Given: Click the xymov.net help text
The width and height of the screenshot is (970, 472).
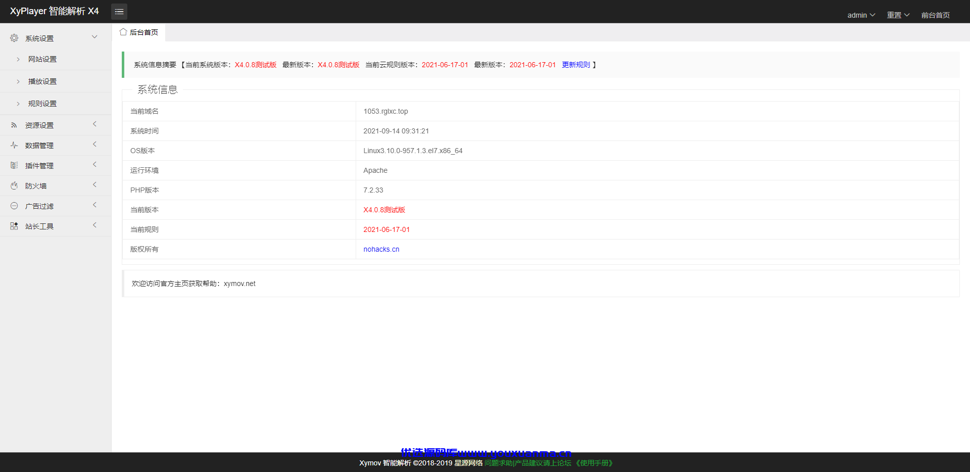Looking at the screenshot, I should pos(239,284).
